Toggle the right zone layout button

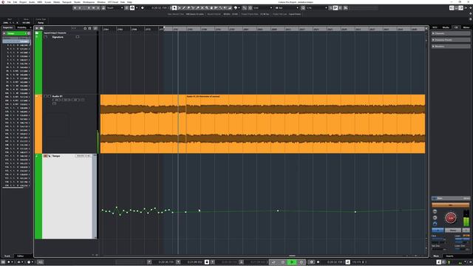coord(461,8)
